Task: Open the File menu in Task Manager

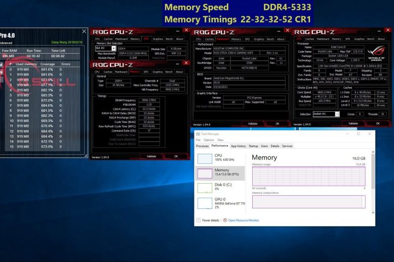Action: [198, 140]
